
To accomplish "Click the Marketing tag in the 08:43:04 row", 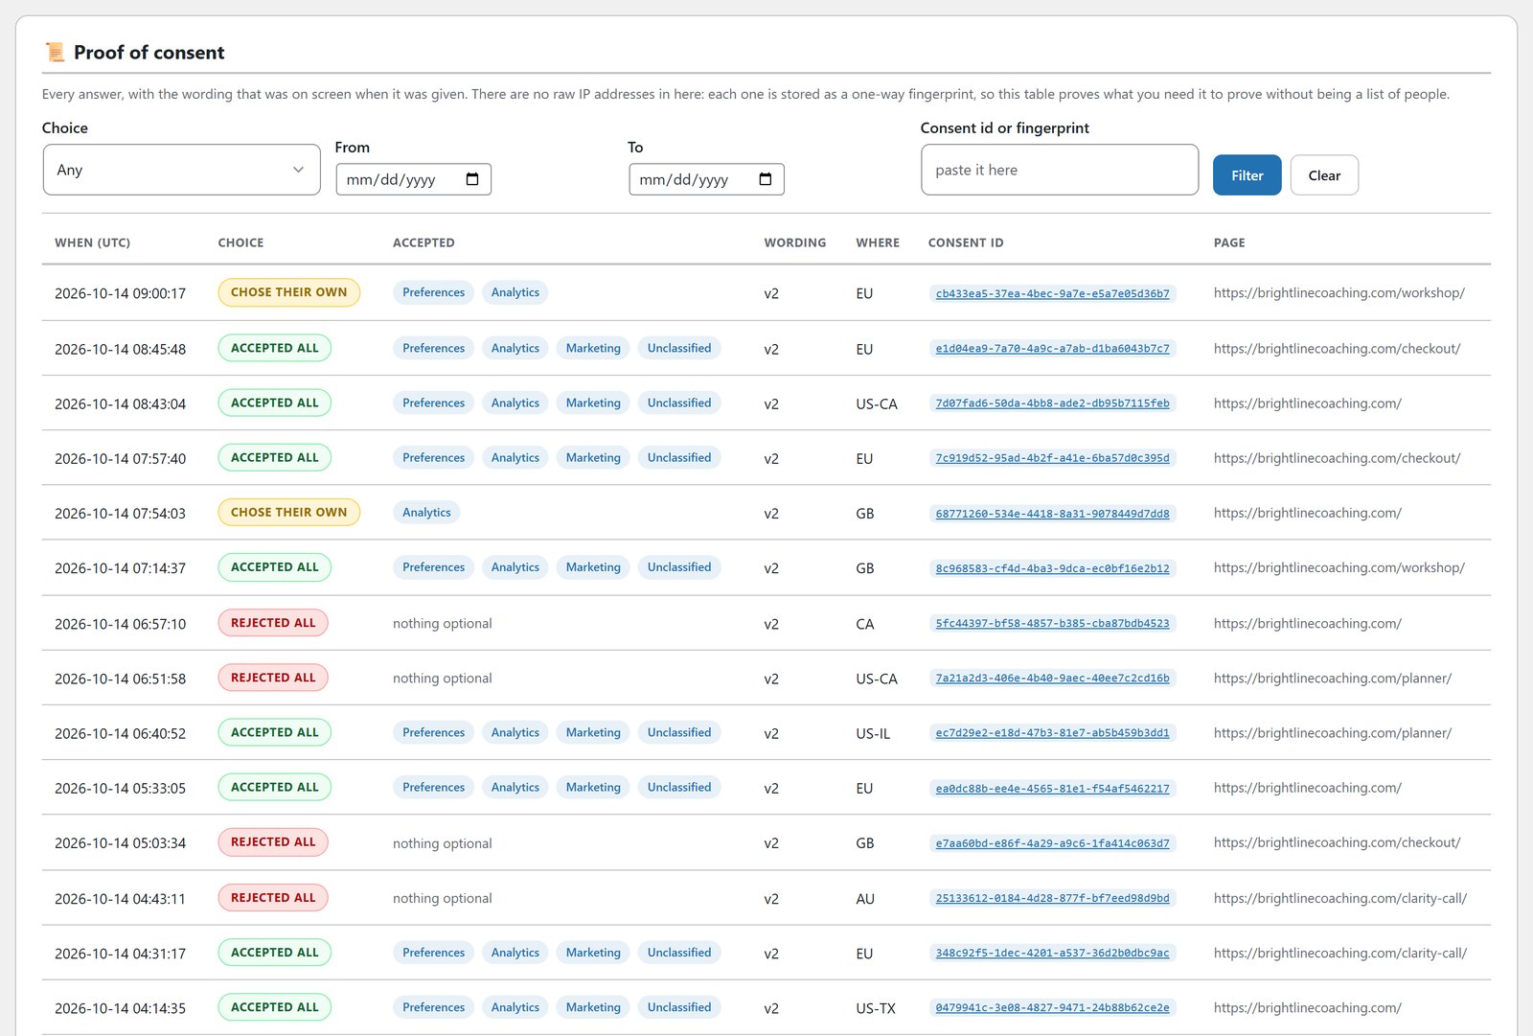I will click(x=593, y=403).
